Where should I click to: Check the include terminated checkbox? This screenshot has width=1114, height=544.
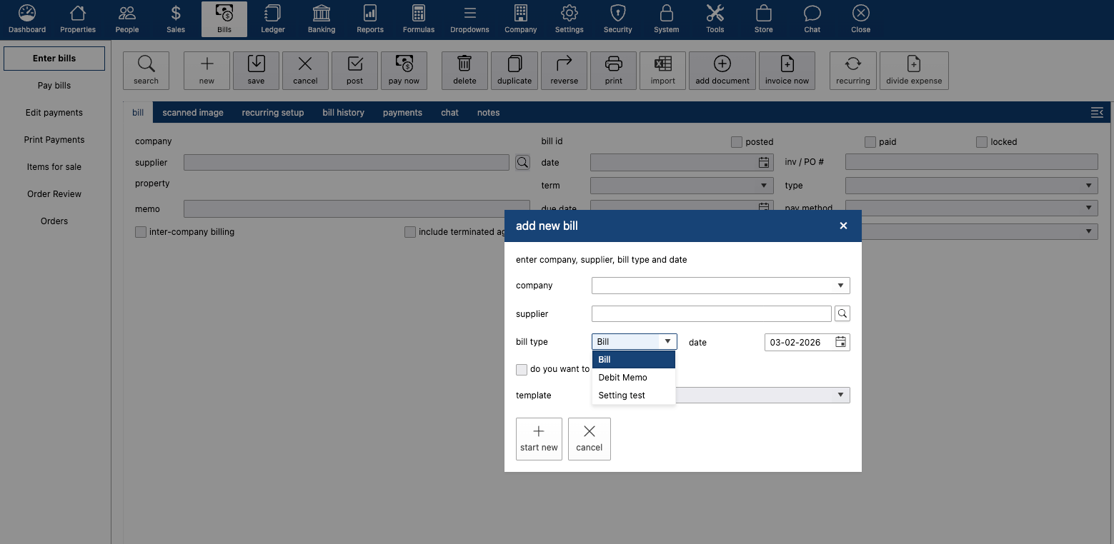(x=410, y=232)
